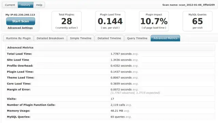
Task: Click the Plugin Impact 10.7% card
Action: [154, 21]
